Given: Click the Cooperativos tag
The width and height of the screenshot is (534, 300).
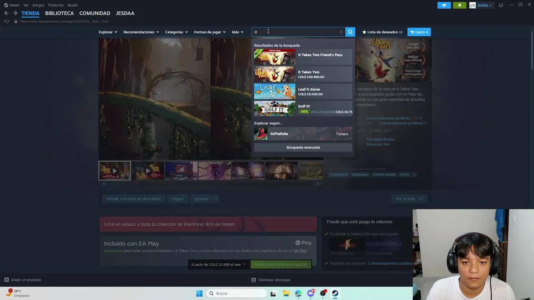Looking at the screenshot, I should tap(338, 175).
